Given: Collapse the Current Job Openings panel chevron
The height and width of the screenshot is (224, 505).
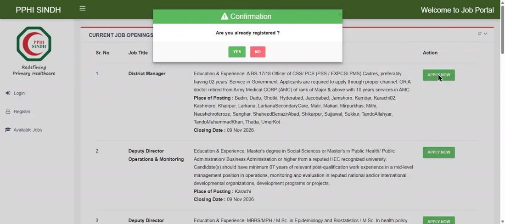Looking at the screenshot, I should (x=485, y=34).
